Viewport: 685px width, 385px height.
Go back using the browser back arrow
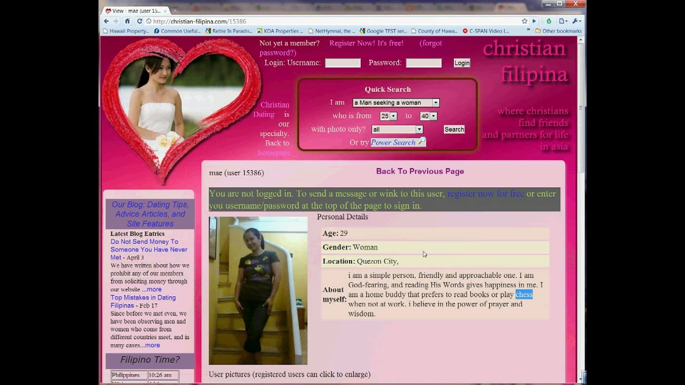click(x=106, y=21)
